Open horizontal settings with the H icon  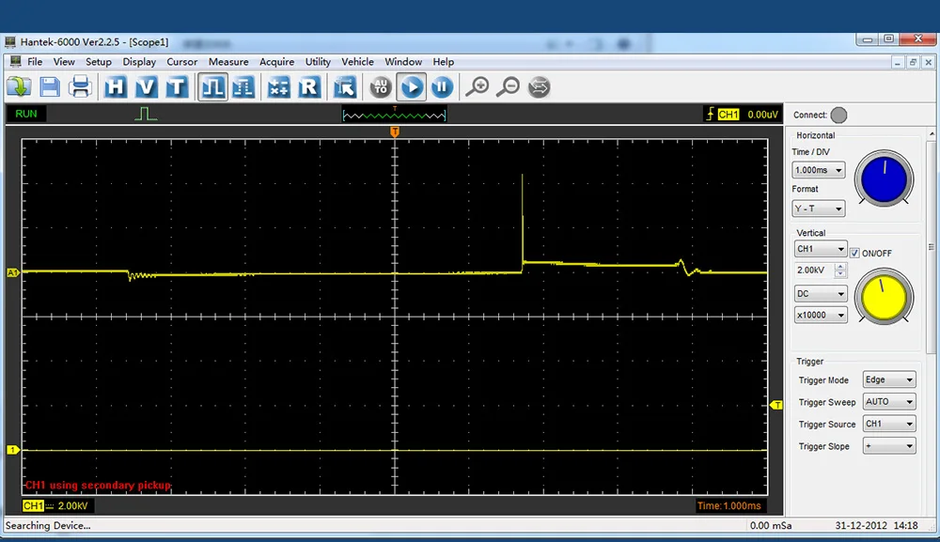(116, 87)
